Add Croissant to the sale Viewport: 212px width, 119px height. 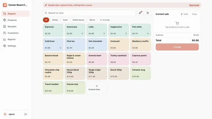coord(118,44)
